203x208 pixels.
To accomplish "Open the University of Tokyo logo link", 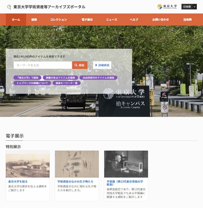I will (167, 7).
